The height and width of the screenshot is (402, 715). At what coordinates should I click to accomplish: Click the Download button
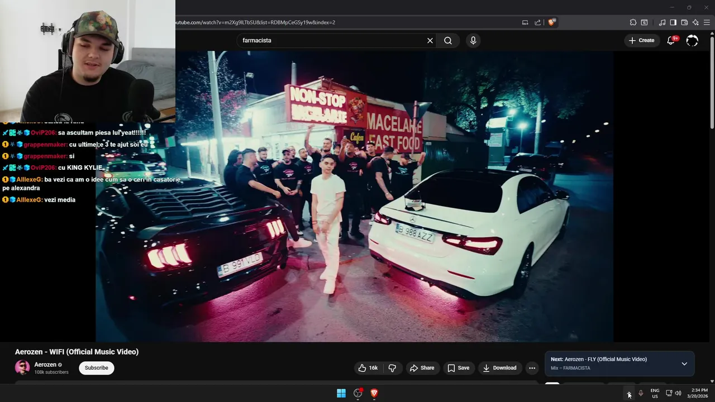coord(500,368)
